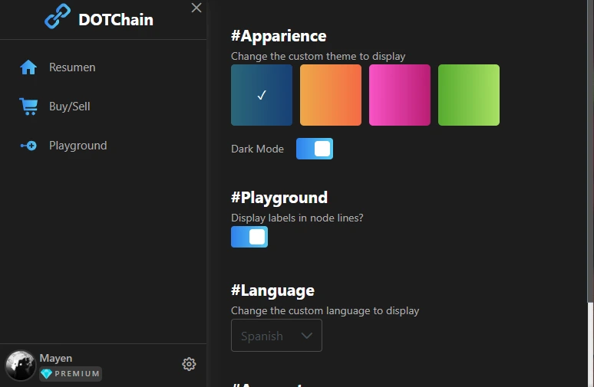
Task: Click the shopping cart icon for Buy/Sell
Action: pyautogui.click(x=28, y=107)
